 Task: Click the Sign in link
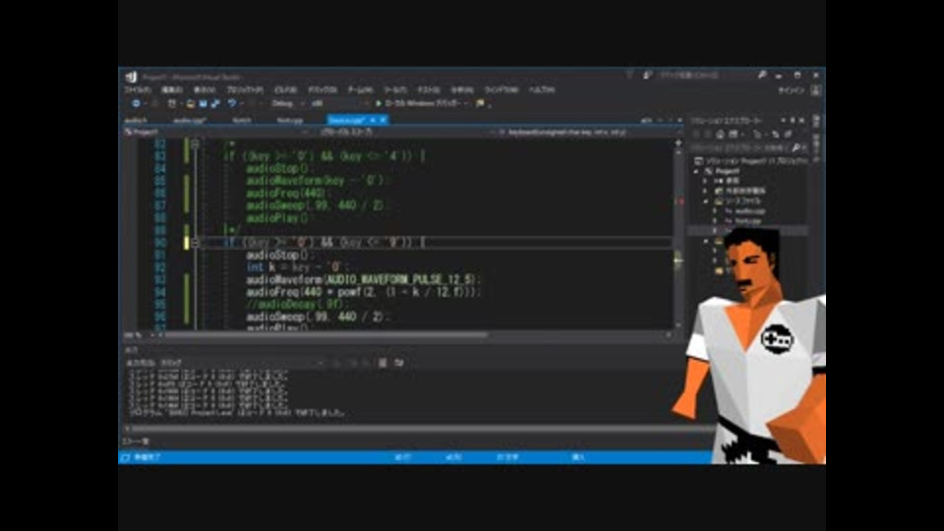tap(791, 90)
